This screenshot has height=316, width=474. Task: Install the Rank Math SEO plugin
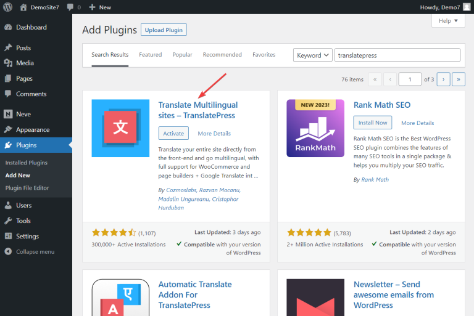pyautogui.click(x=372, y=123)
